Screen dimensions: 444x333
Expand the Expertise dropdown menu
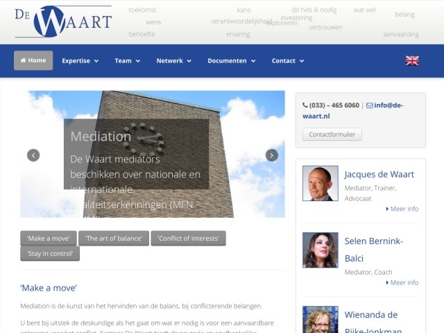pyautogui.click(x=80, y=61)
